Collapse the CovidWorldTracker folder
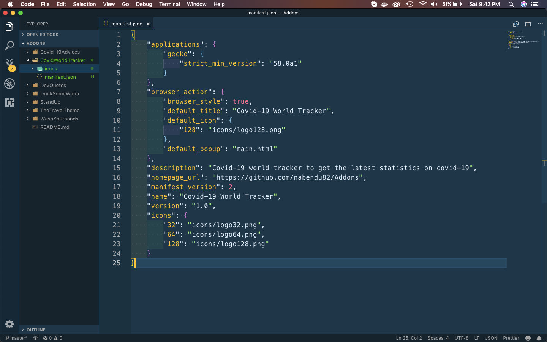547x342 pixels. [59, 60]
